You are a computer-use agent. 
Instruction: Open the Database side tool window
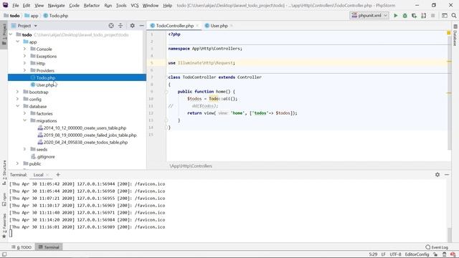click(x=455, y=36)
